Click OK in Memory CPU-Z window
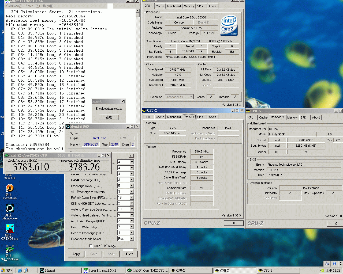Screen dimensions: 343x274 coord(234,223)
